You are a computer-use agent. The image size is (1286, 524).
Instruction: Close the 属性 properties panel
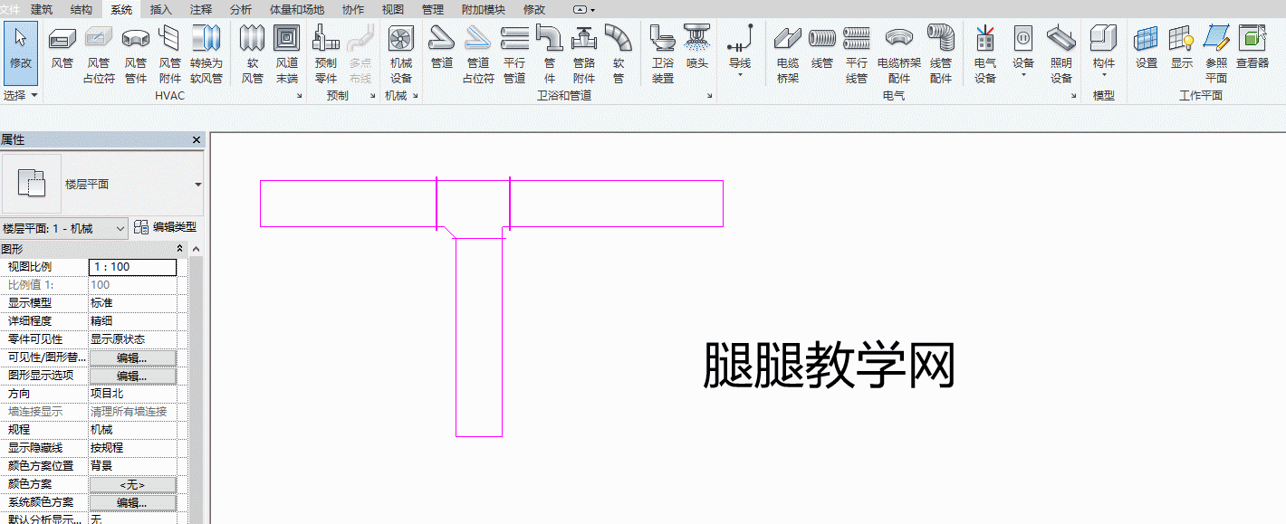pyautogui.click(x=197, y=140)
